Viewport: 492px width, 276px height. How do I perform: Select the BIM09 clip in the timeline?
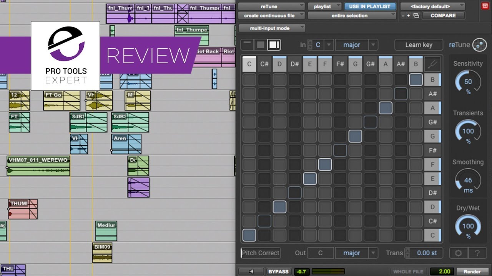click(x=103, y=252)
